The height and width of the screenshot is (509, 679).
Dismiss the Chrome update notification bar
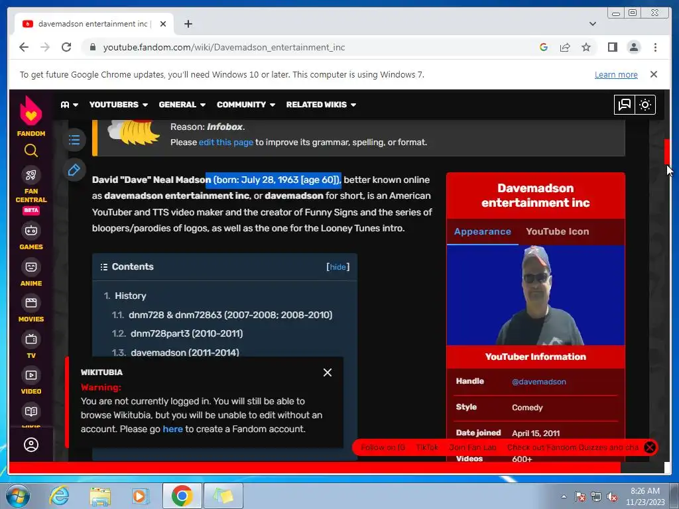[653, 74]
